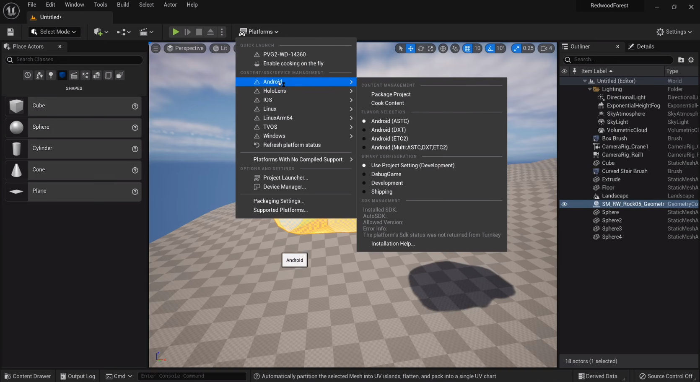
Task: Open the File menu
Action: [x=32, y=5]
